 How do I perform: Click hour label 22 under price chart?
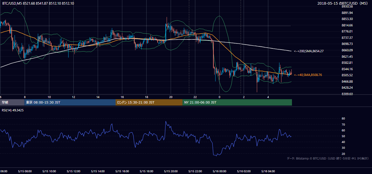[195, 97]
